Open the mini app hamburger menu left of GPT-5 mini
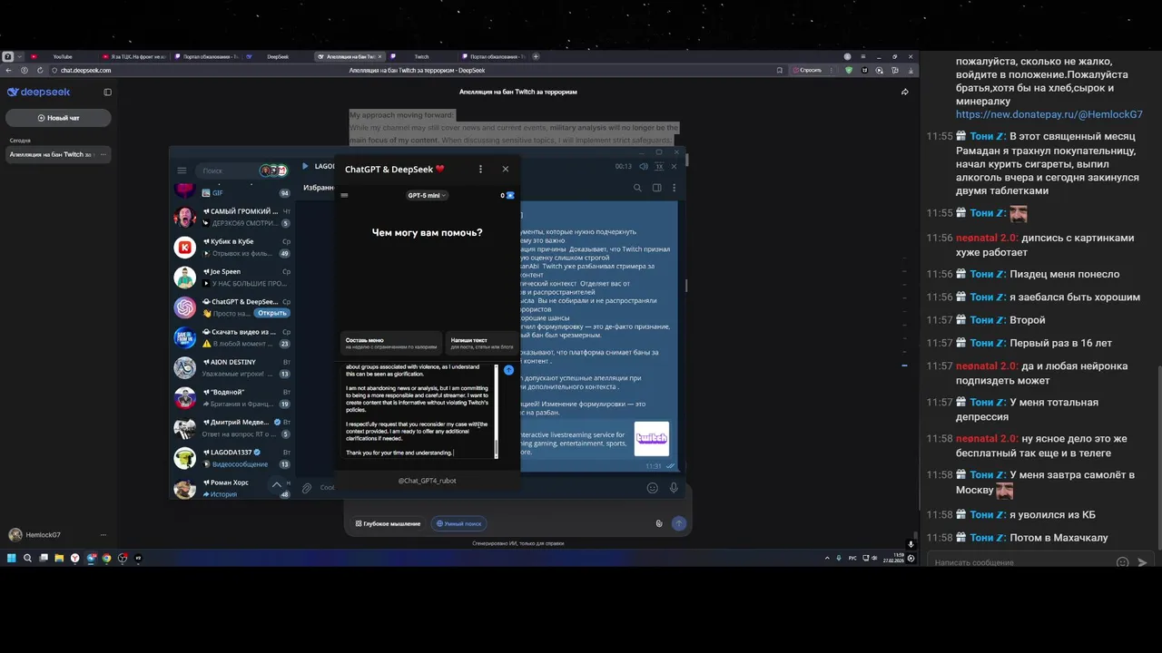Viewport: 1162px width, 653px height. coord(344,195)
